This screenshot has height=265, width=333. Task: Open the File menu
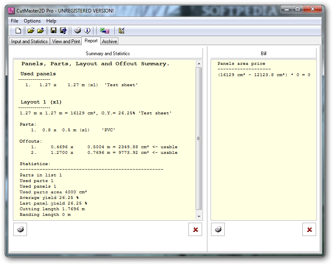14,21
